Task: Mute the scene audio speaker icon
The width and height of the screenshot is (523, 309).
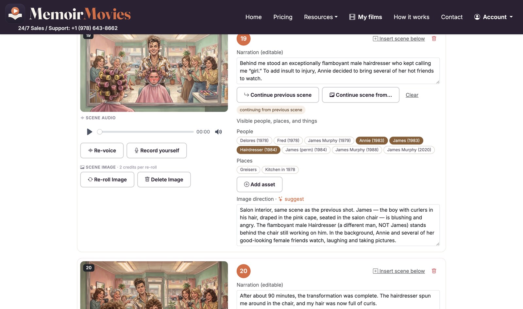Action: point(218,132)
